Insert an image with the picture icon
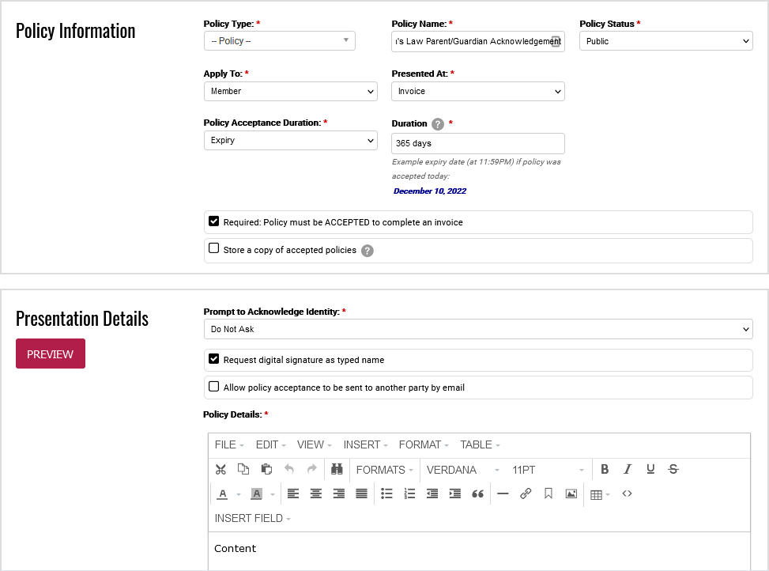 571,494
